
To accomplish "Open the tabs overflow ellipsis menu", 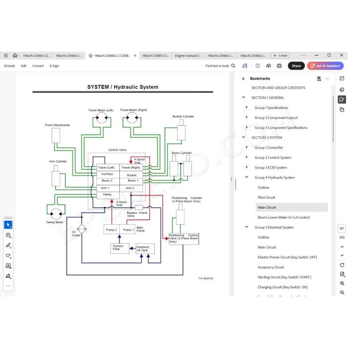I will pyautogui.click(x=303, y=55).
